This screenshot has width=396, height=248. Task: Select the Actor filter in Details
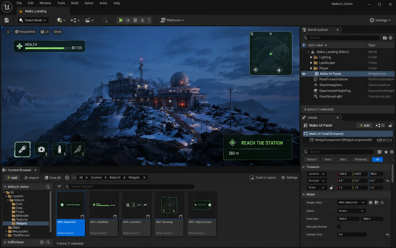point(328,159)
